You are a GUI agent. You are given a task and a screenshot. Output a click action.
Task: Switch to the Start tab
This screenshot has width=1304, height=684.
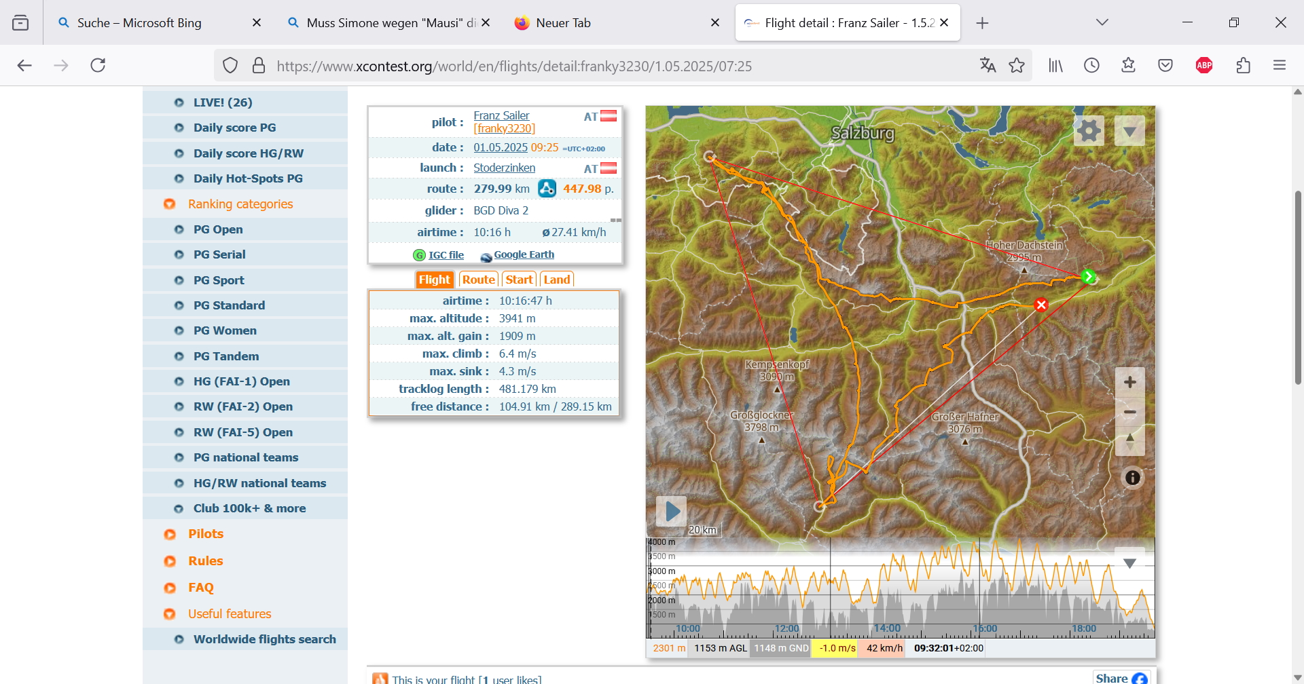[x=519, y=280]
